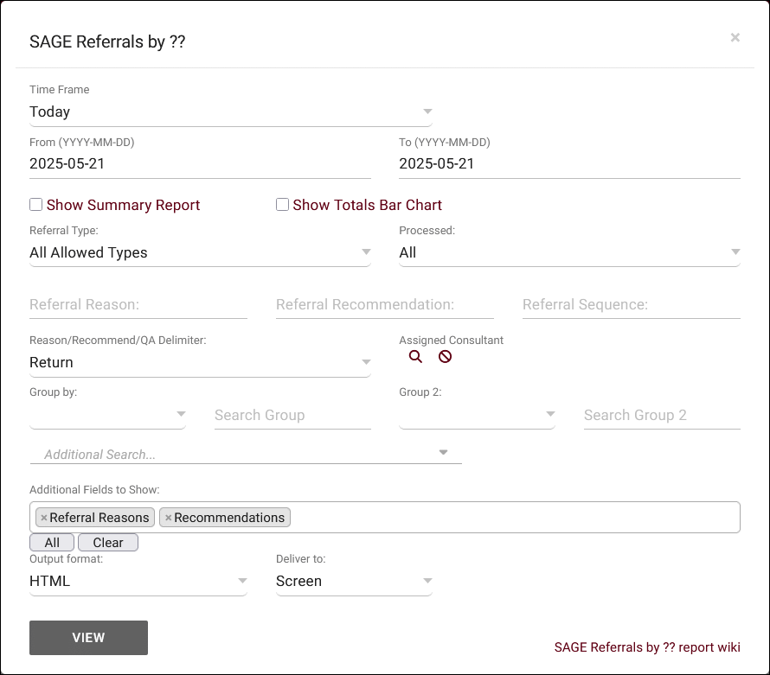Open the Reason/Recommend/QA Delimiter dropdown

click(200, 362)
